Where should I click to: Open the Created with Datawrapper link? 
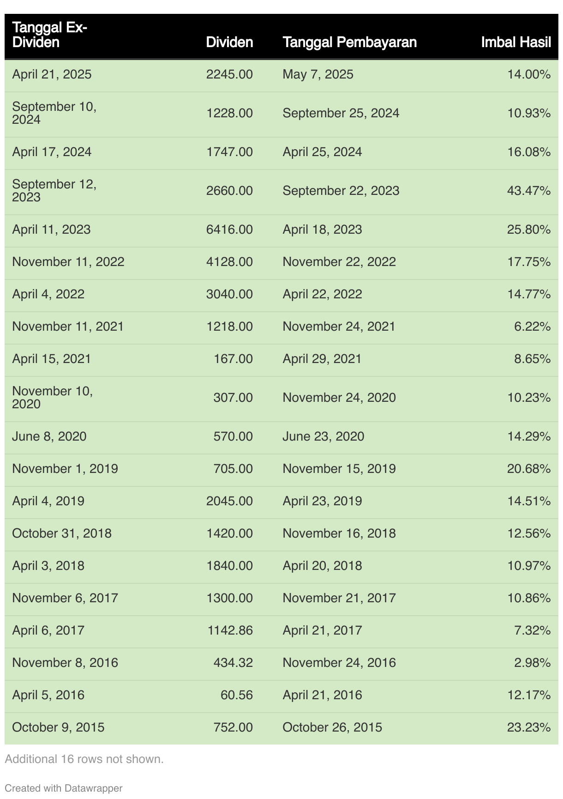click(63, 788)
